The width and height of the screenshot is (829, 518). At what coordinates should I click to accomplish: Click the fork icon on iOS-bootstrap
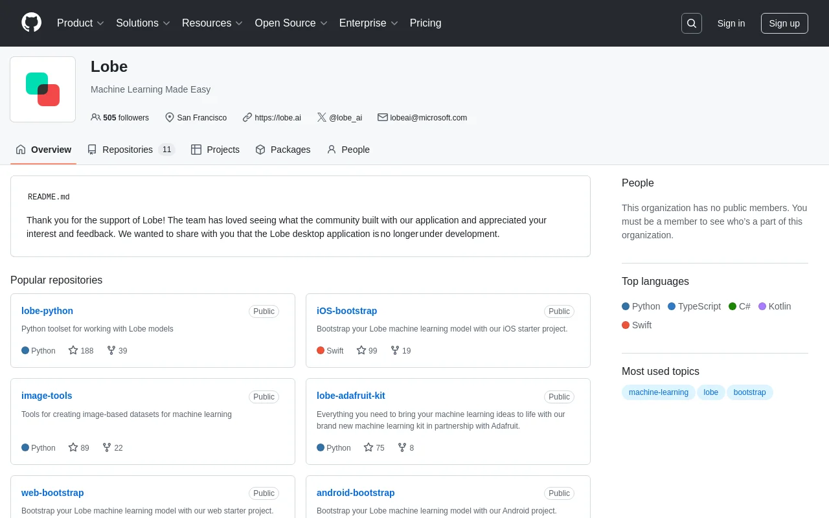[395, 350]
